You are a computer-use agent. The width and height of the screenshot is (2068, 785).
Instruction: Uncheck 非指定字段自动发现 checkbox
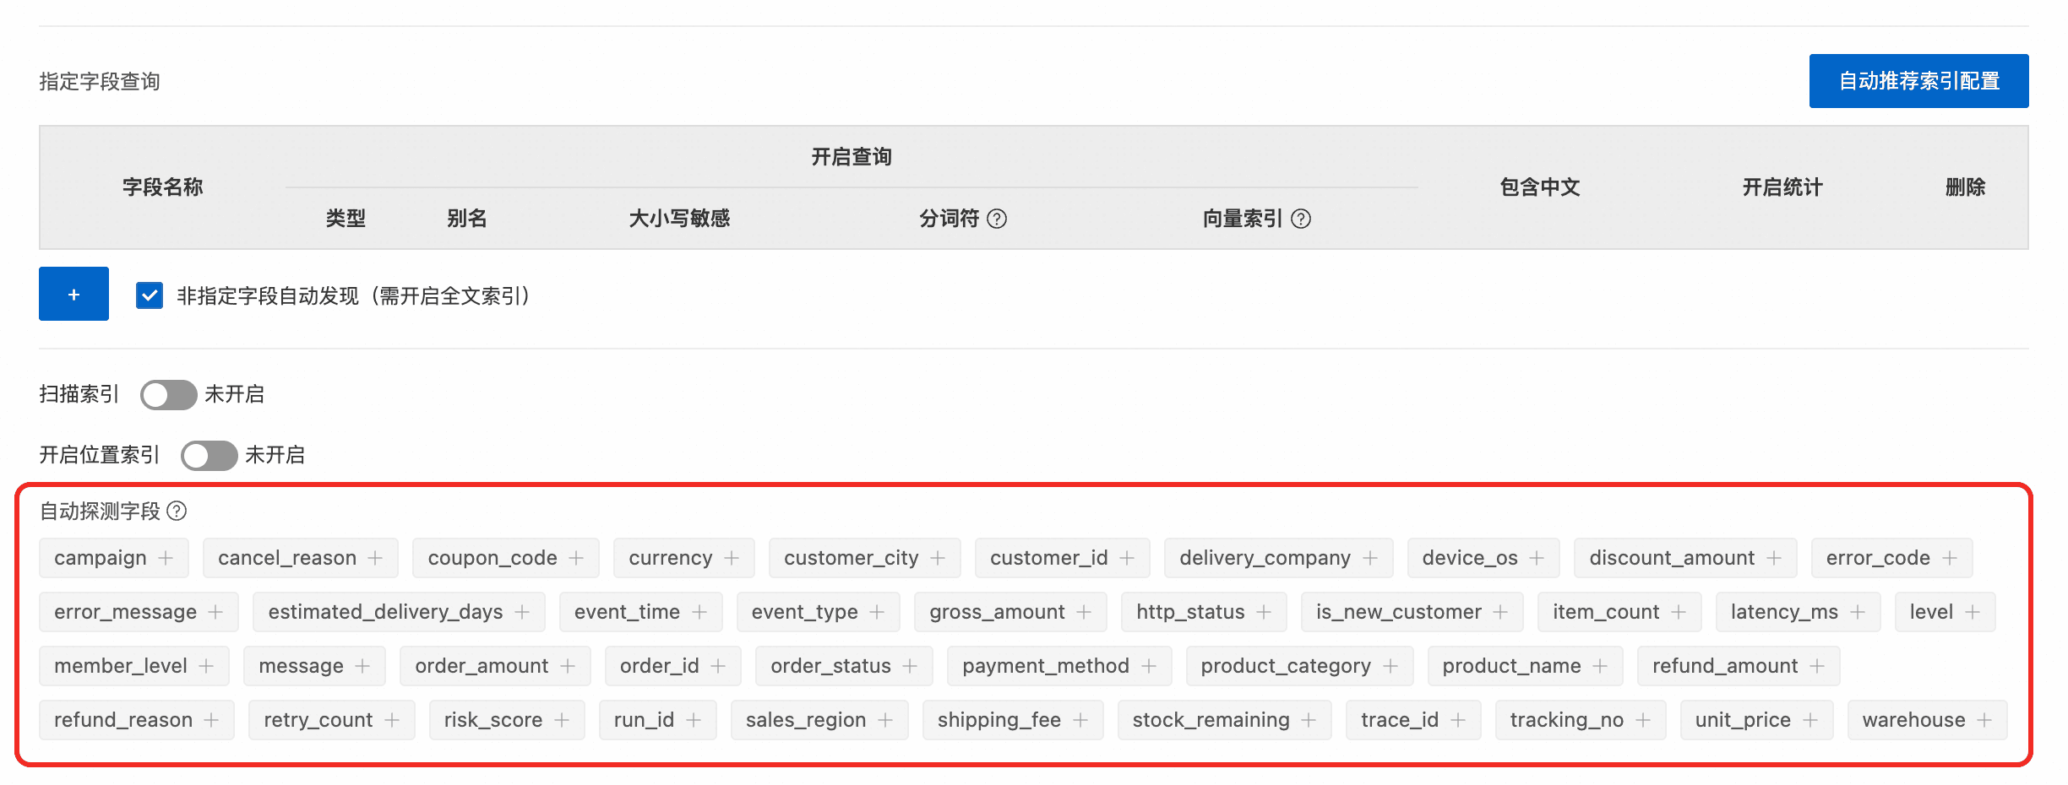click(x=150, y=295)
